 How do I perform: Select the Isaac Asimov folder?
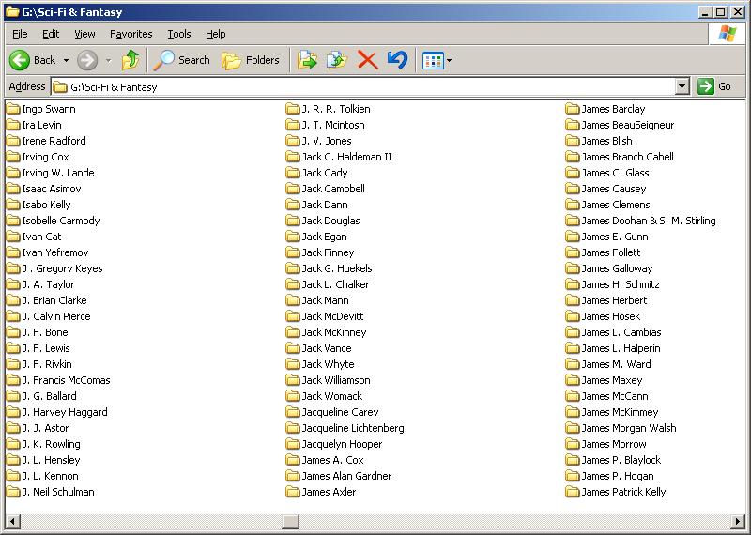pos(51,189)
